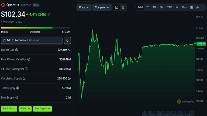Click the 8.8% BTC change text

pos(20,22)
